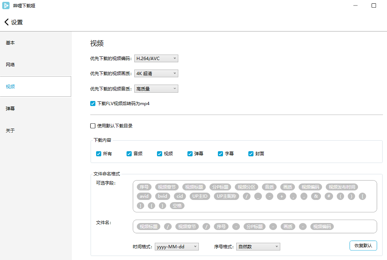Viewport: 387px width, 260px height.
Task: Click the 哔哩下载姬 app logo icon
Action: (6, 5)
